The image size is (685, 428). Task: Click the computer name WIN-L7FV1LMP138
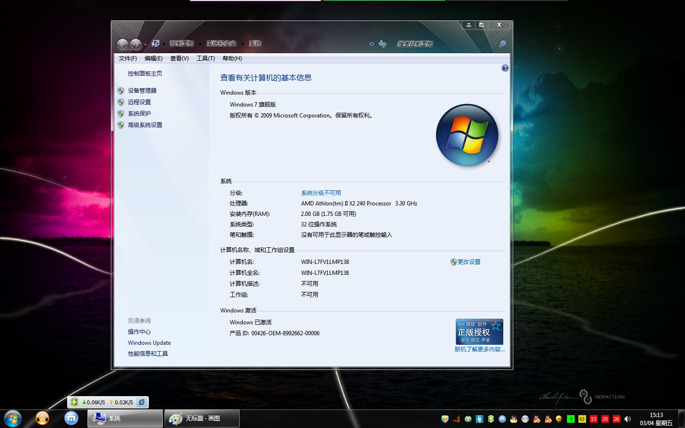325,262
